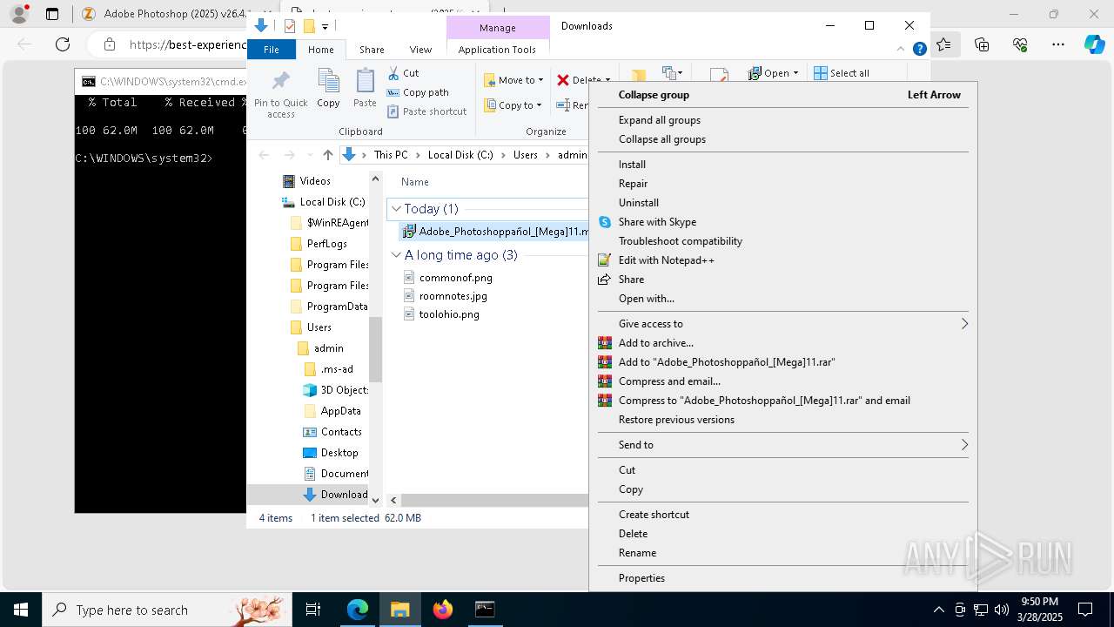
Task: Select Videos in navigation tree
Action: (306, 181)
